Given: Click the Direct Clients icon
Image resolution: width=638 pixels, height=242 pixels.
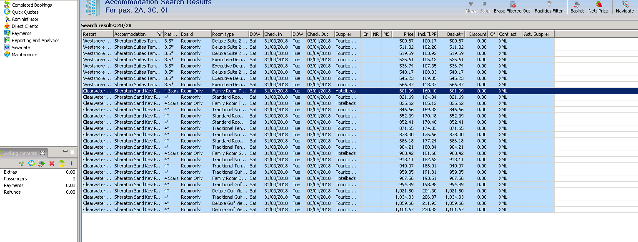Looking at the screenshot, I should point(7,26).
